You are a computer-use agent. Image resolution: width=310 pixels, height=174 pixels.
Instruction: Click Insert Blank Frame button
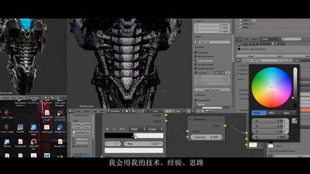pyautogui.click(x=81, y=132)
